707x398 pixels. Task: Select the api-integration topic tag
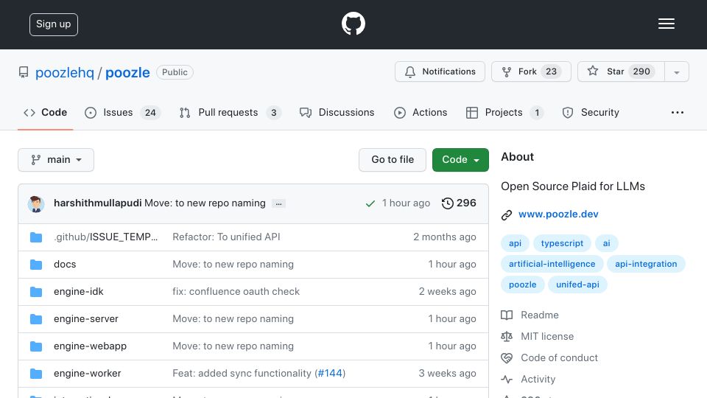pyautogui.click(x=646, y=264)
